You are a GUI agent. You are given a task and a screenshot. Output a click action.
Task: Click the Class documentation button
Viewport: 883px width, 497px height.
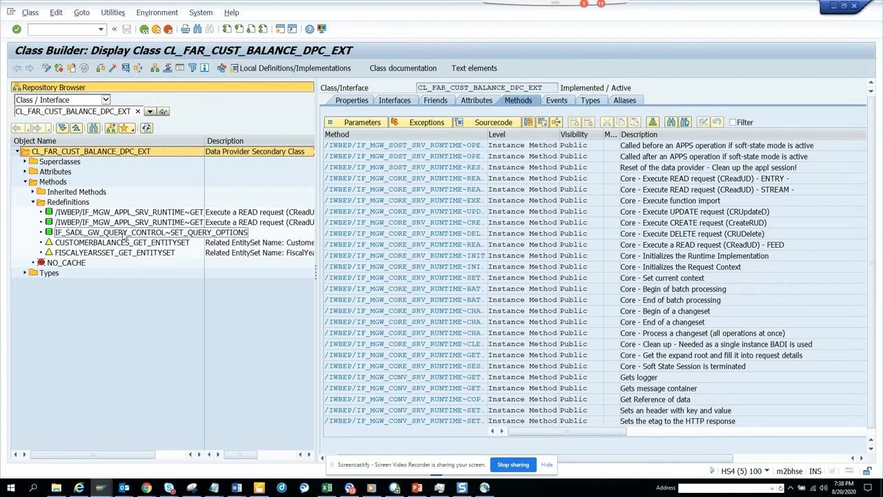click(x=403, y=68)
